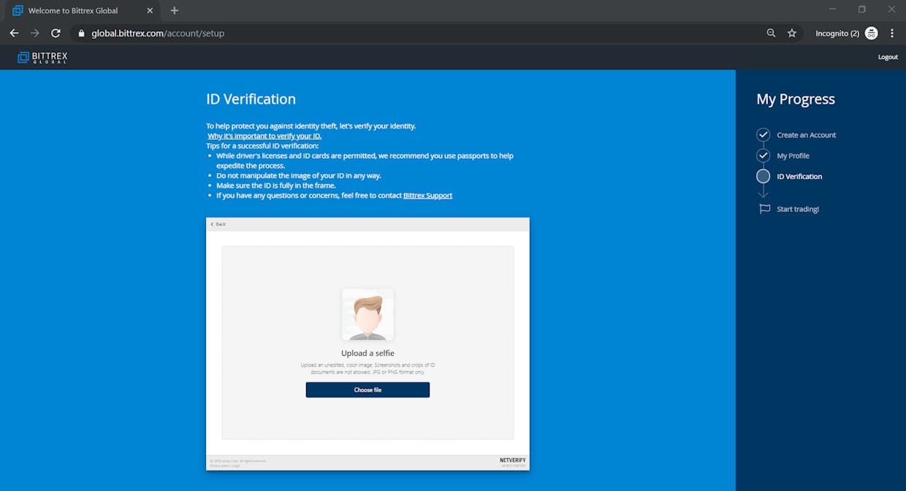
Task: Bookmark this page with the star icon
Action: pos(792,33)
